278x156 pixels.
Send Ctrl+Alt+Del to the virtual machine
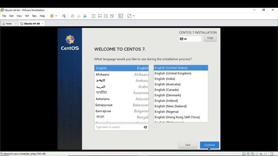tap(64, 16)
